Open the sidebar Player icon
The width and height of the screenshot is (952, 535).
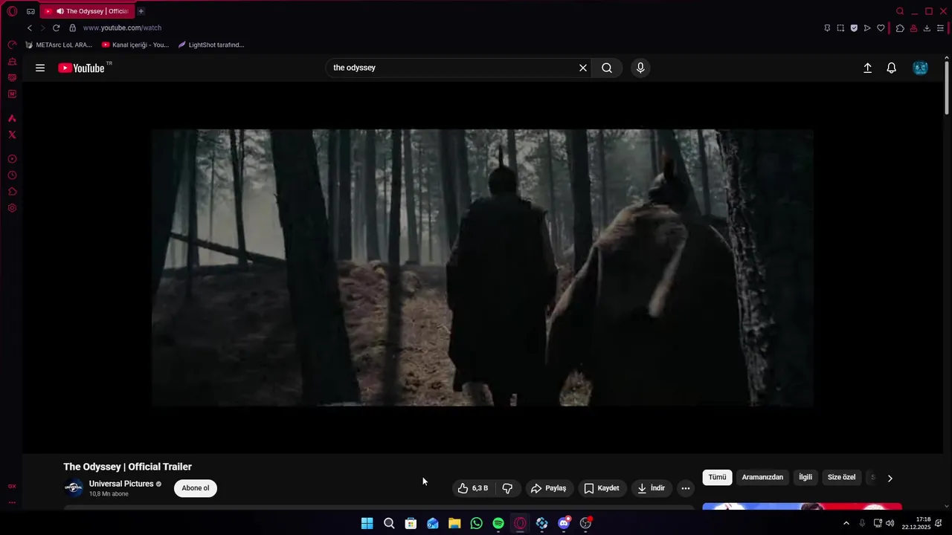coord(12,159)
